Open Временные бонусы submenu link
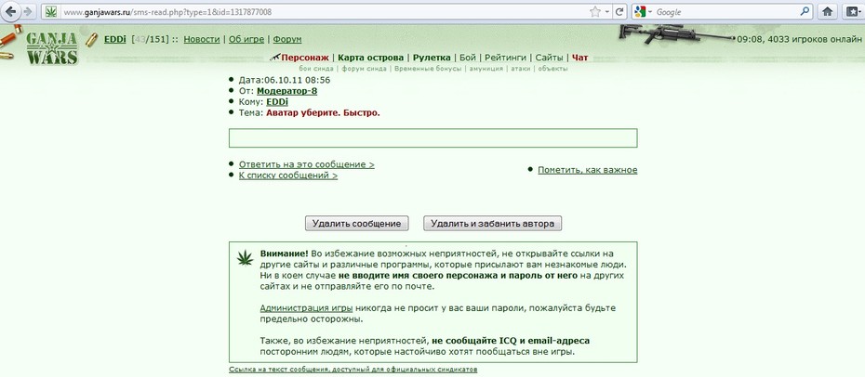This screenshot has height=377, width=865. [428, 69]
